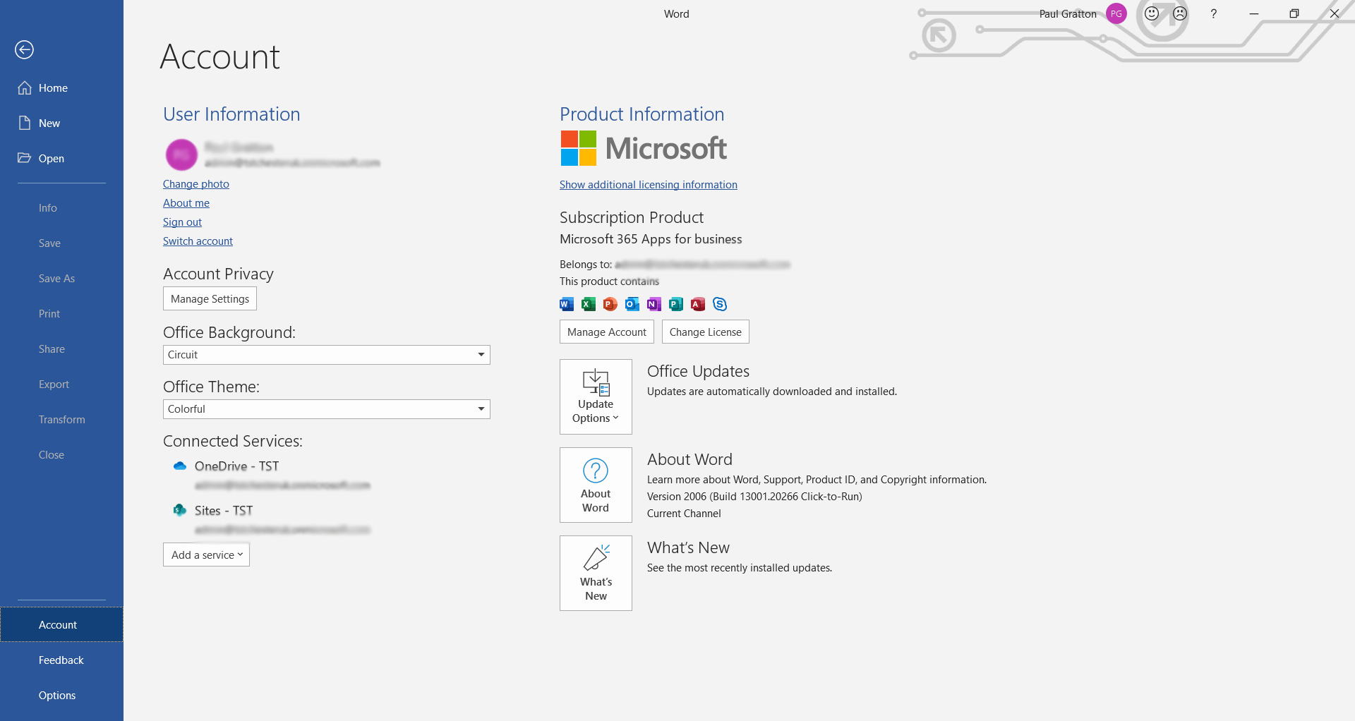Select Options in the left sidebar
Screen dimensions: 1355x721
click(x=57, y=696)
